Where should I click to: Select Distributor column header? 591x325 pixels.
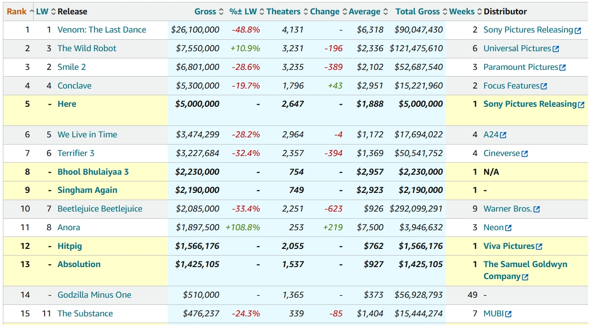505,11
